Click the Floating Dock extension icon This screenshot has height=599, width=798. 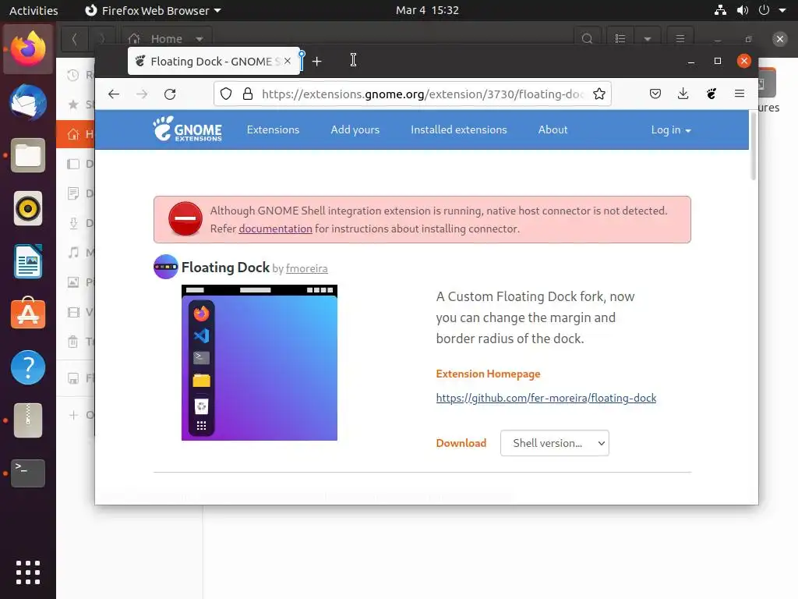[166, 267]
